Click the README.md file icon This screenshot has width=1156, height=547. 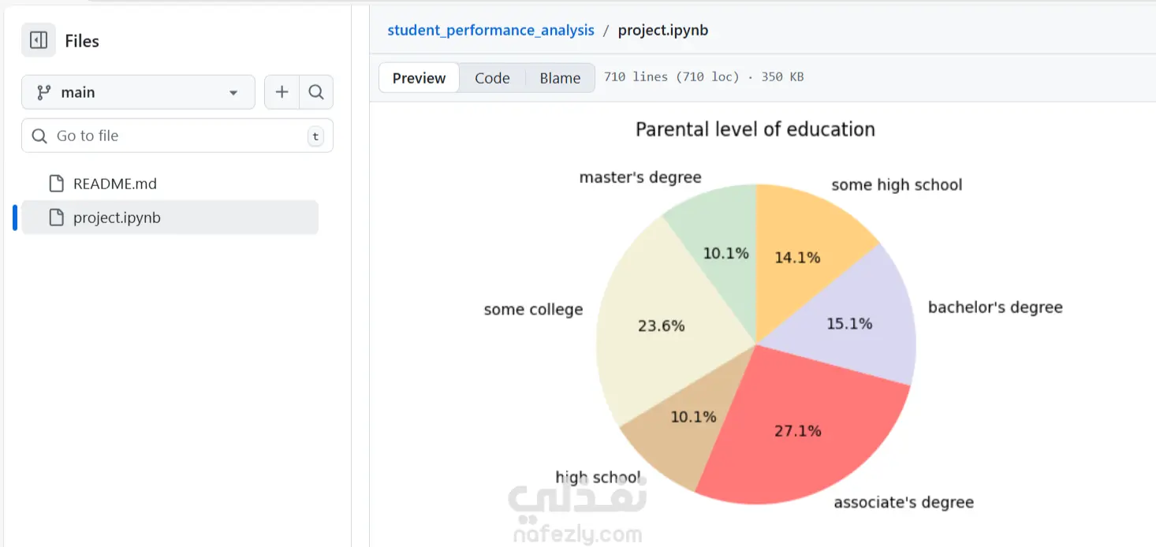click(56, 184)
